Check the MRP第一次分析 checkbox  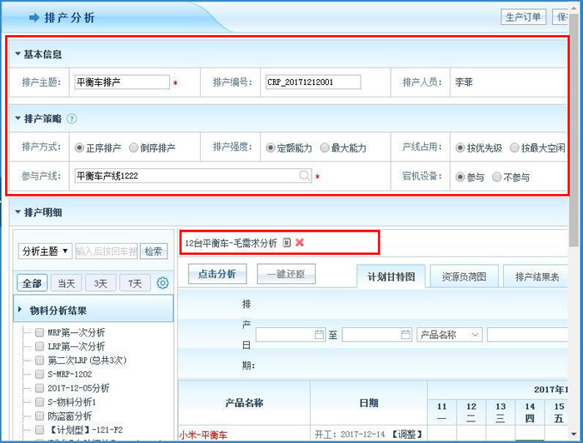[39, 332]
